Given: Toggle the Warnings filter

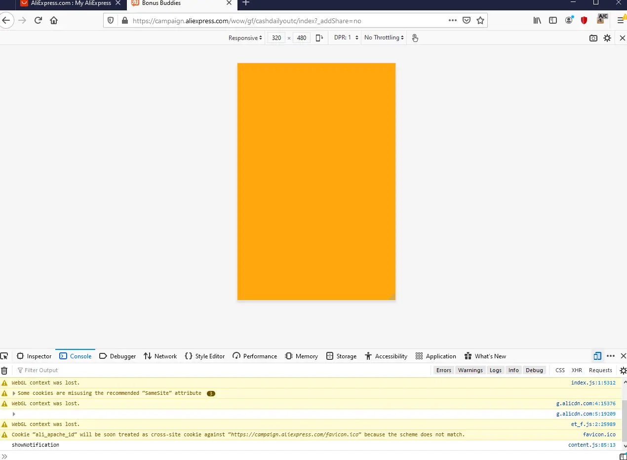Looking at the screenshot, I should pyautogui.click(x=470, y=370).
